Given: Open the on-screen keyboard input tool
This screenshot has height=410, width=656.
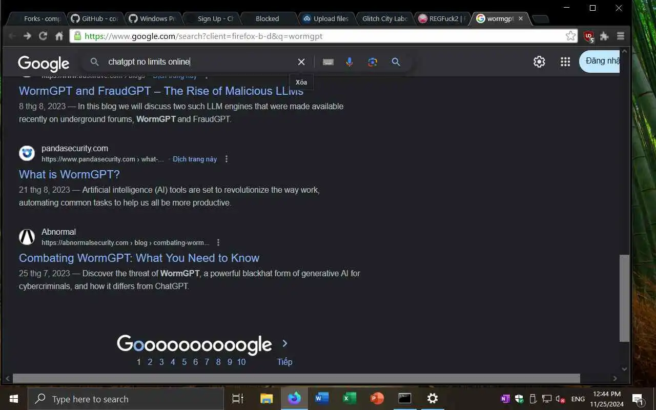Looking at the screenshot, I should [x=328, y=61].
